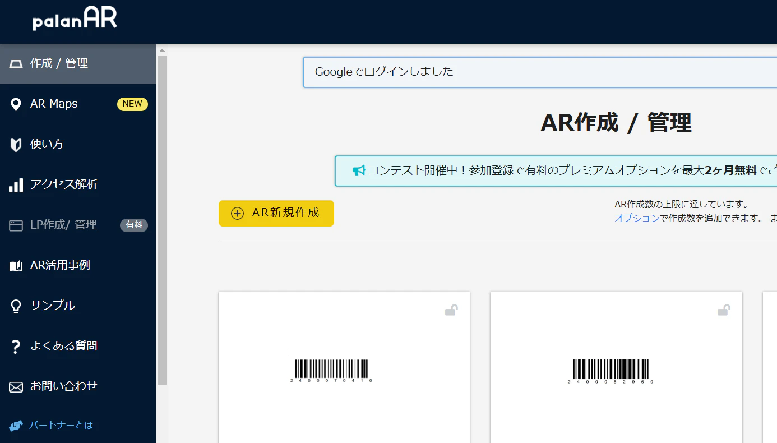Image resolution: width=777 pixels, height=443 pixels.
Task: Follow the パートナーとは link
Action: coord(61,426)
